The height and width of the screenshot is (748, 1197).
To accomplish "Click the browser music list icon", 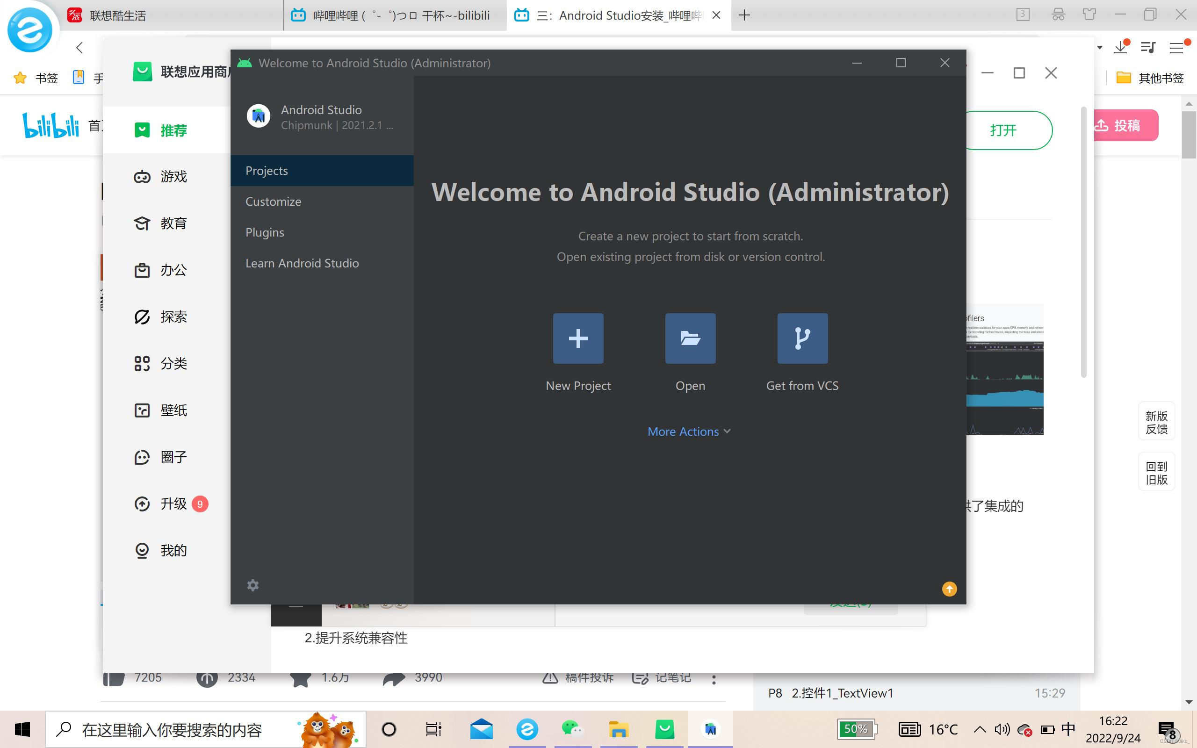I will click(x=1147, y=48).
